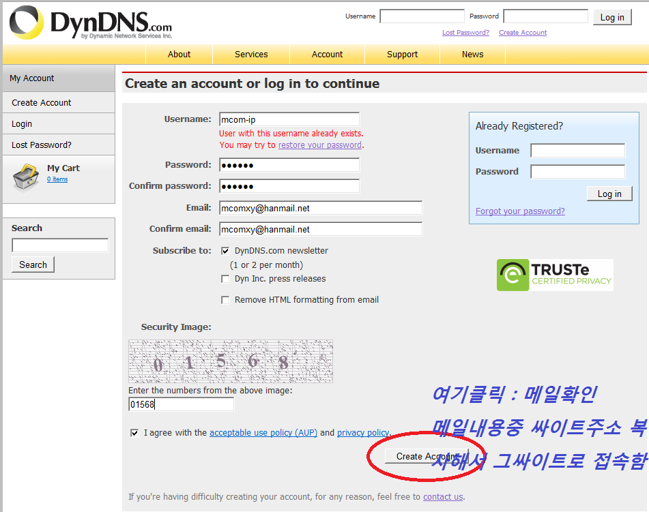Click the Email field
Screen dimensions: 649x512
point(321,208)
